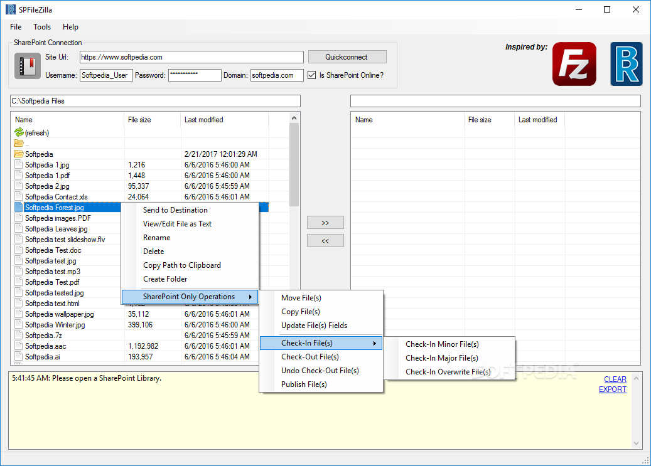The height and width of the screenshot is (466, 651).
Task: Click the file icon of Softpedia images.PDF
Action: click(x=18, y=218)
